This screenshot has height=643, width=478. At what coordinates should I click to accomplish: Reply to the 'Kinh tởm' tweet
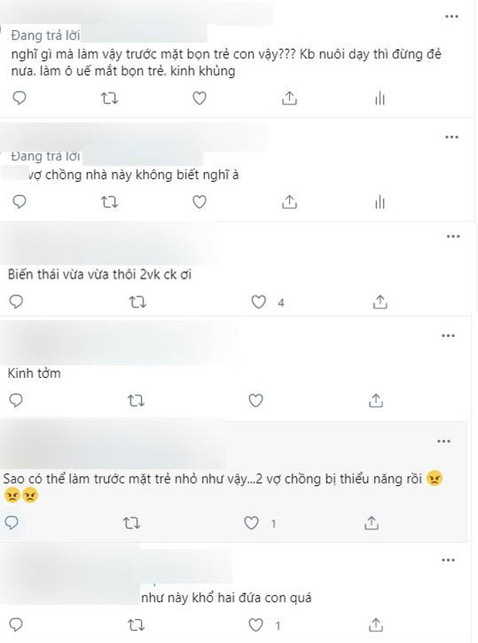pyautogui.click(x=15, y=400)
